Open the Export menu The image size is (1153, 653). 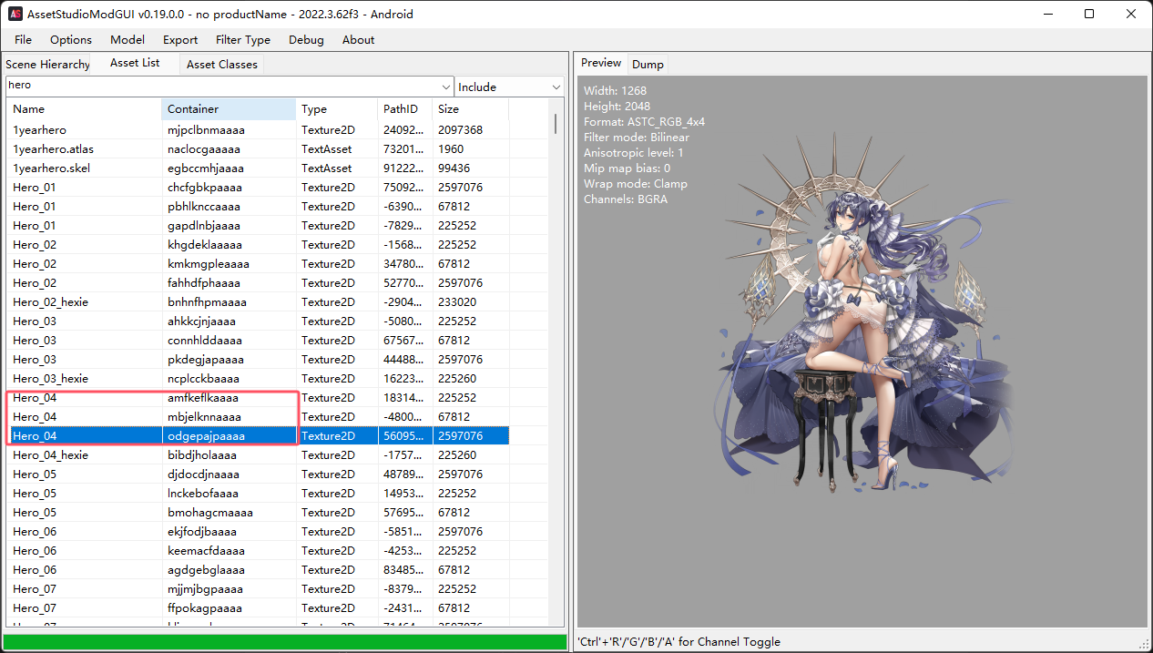point(180,40)
